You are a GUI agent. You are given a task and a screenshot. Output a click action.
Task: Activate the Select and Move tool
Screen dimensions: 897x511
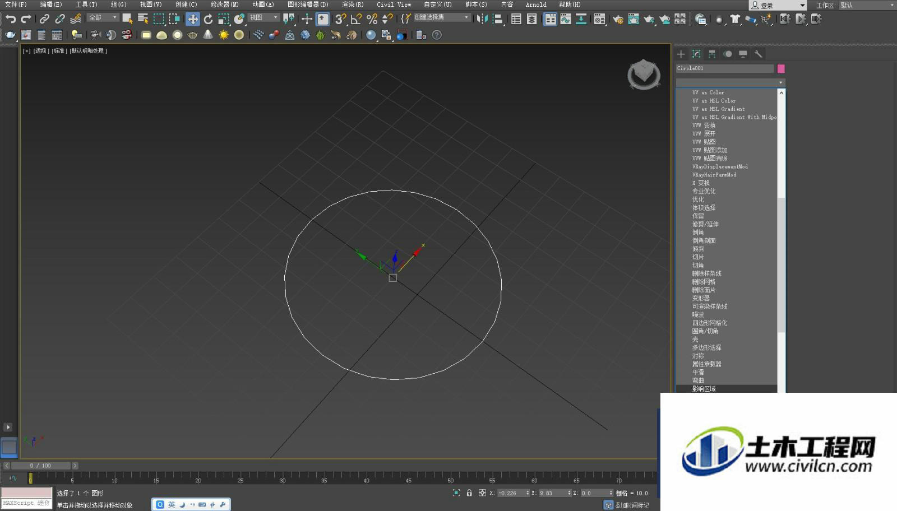[192, 19]
